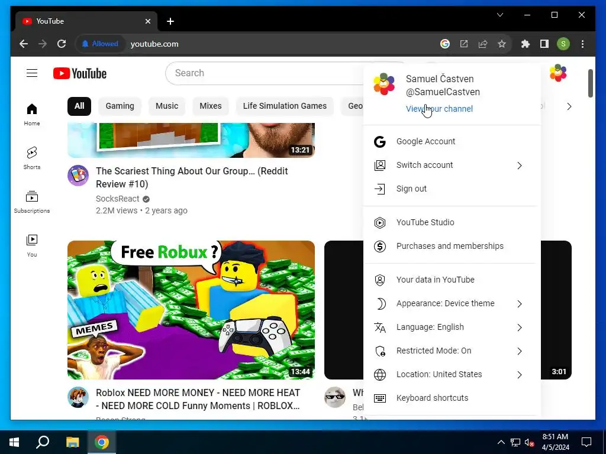This screenshot has width=606, height=454.
Task: Open Shorts from the sidebar
Action: click(x=32, y=158)
